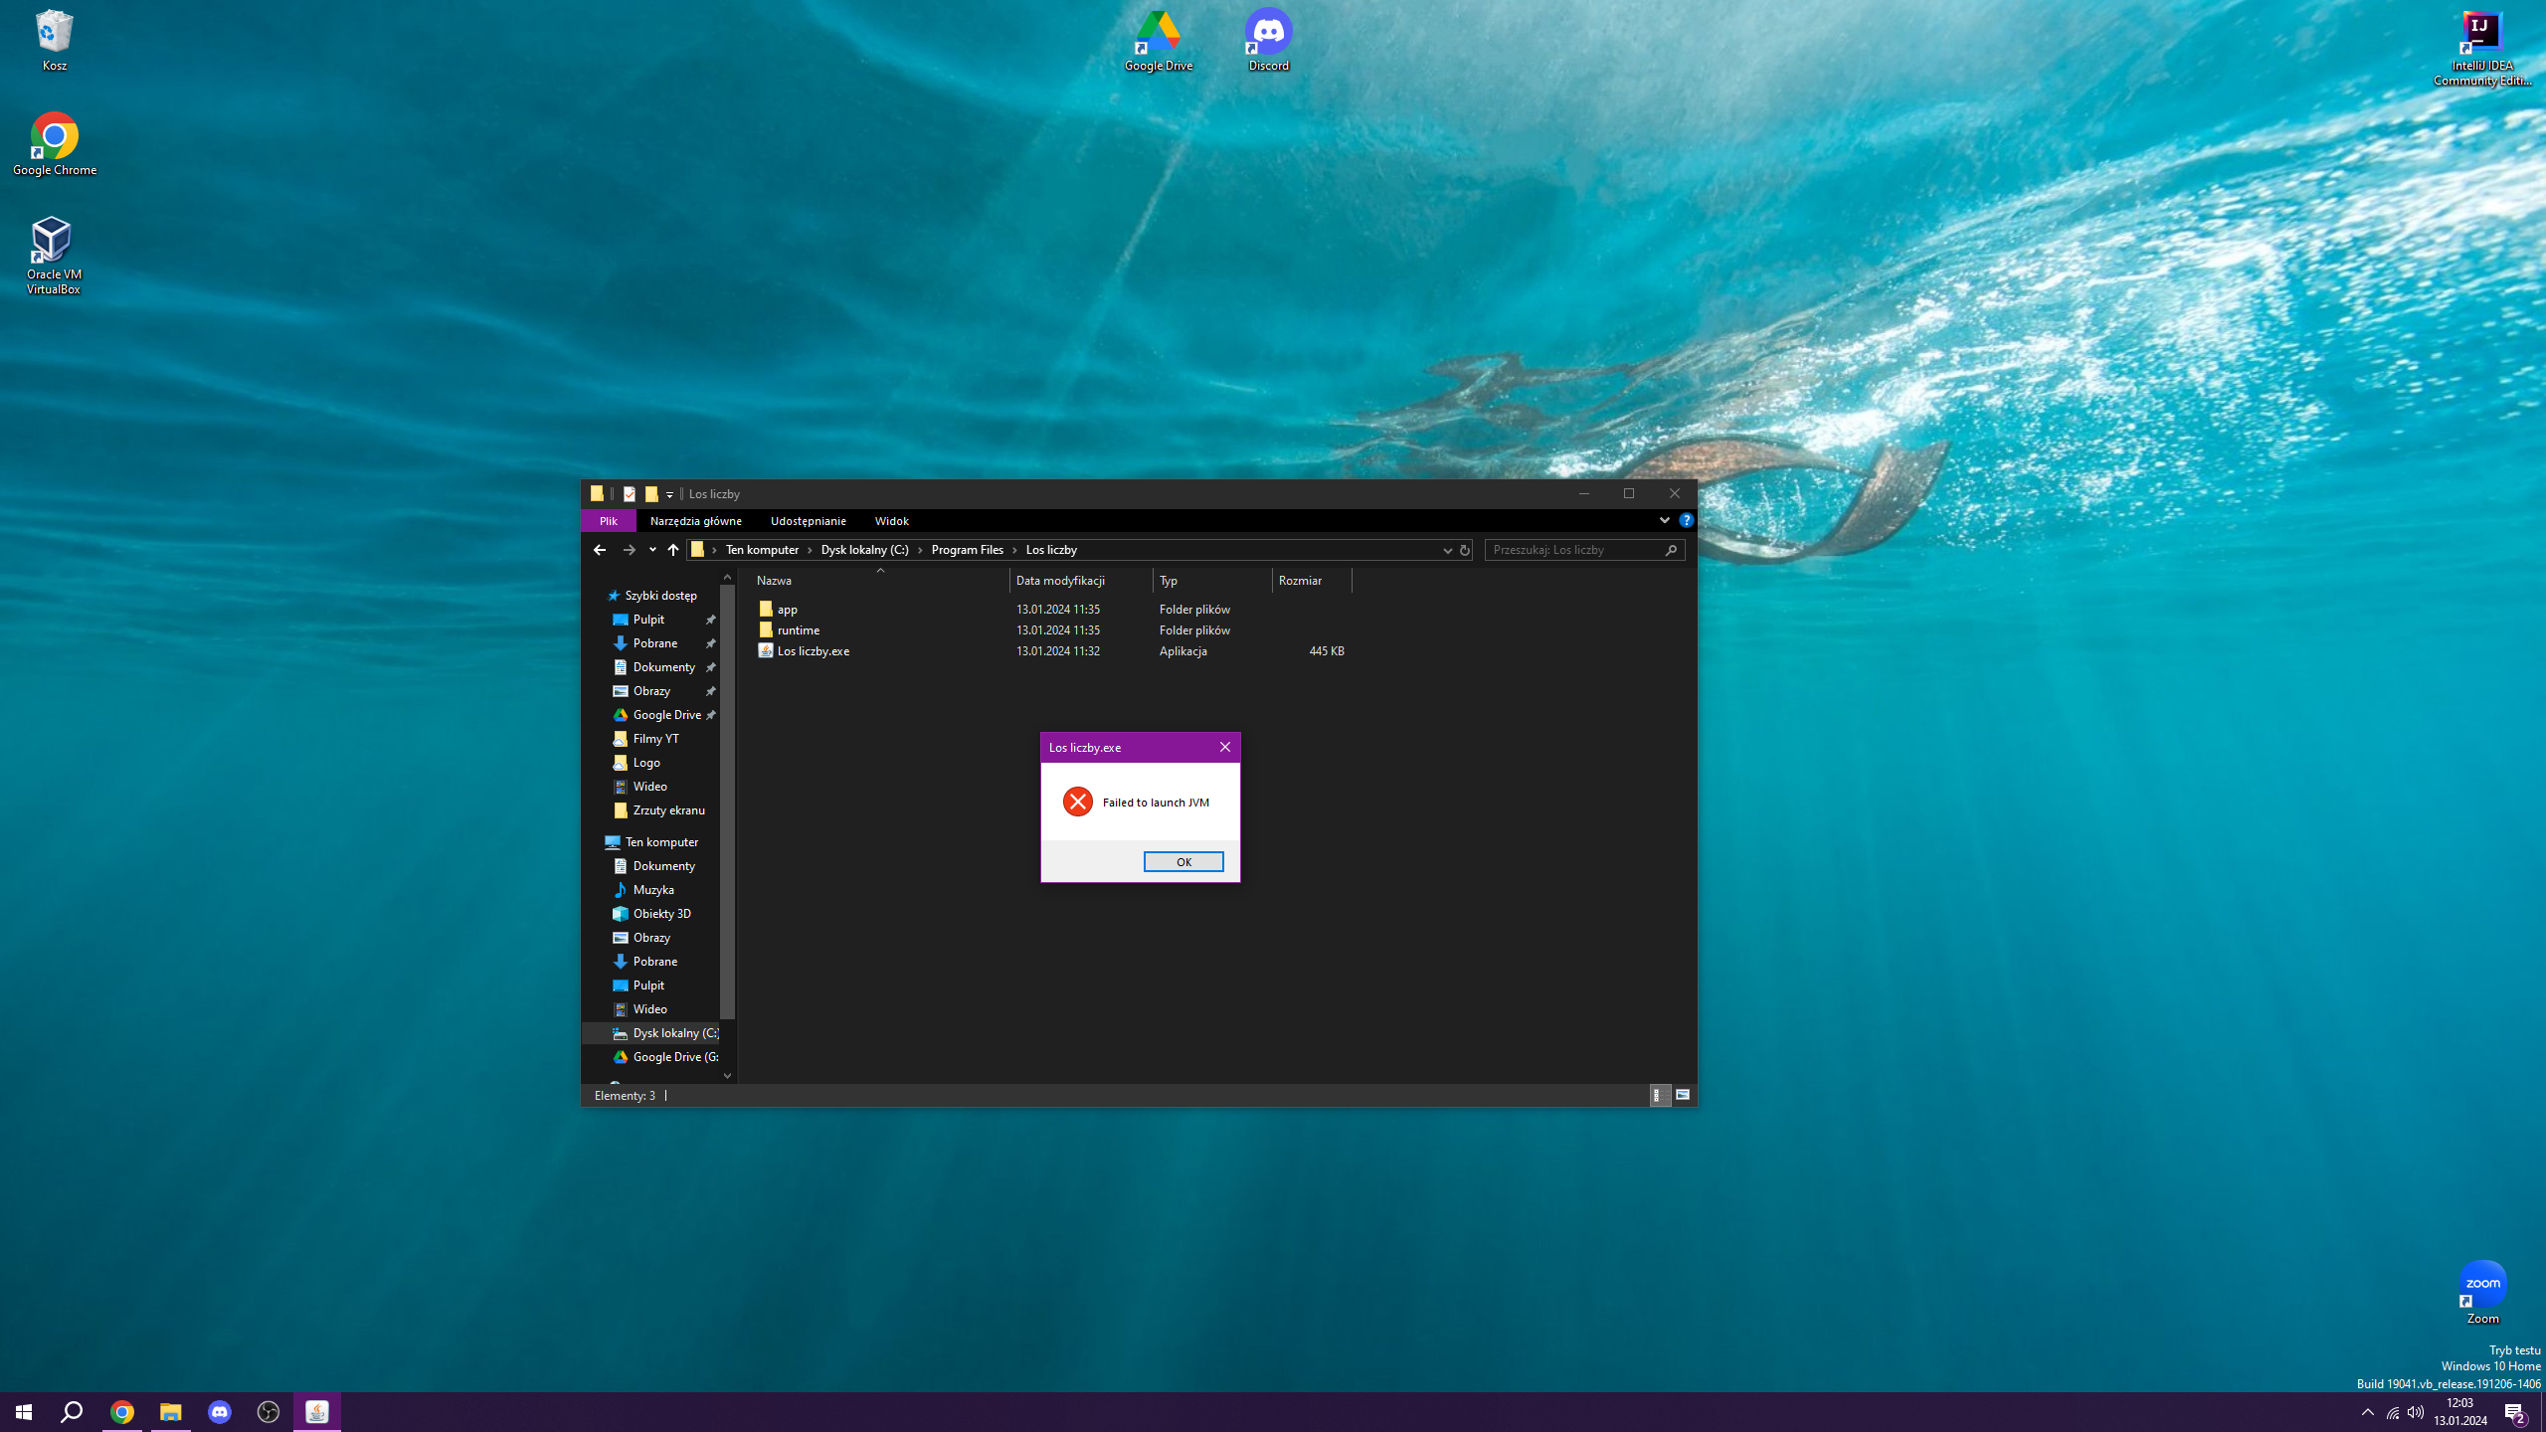Click the sidebar scrollbar down arrow
The height and width of the screenshot is (1432, 2546).
727,1075
